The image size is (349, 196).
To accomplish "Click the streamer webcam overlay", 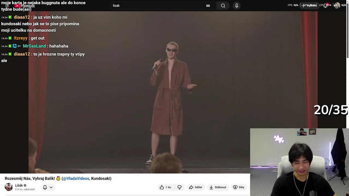I will 299,162.
